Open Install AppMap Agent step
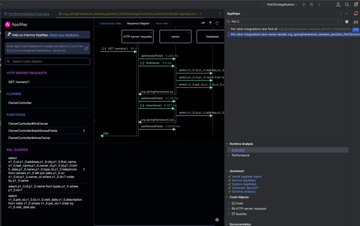 pos(247,177)
